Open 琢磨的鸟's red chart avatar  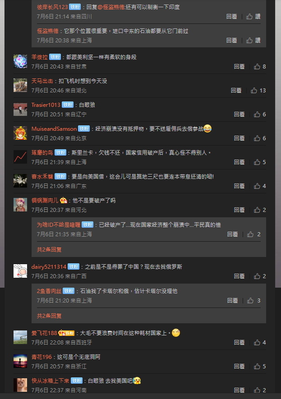pyautogui.click(x=20, y=157)
